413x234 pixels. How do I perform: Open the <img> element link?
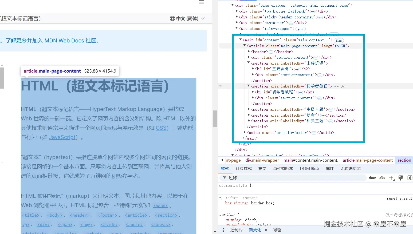pyautogui.click(x=86, y=224)
